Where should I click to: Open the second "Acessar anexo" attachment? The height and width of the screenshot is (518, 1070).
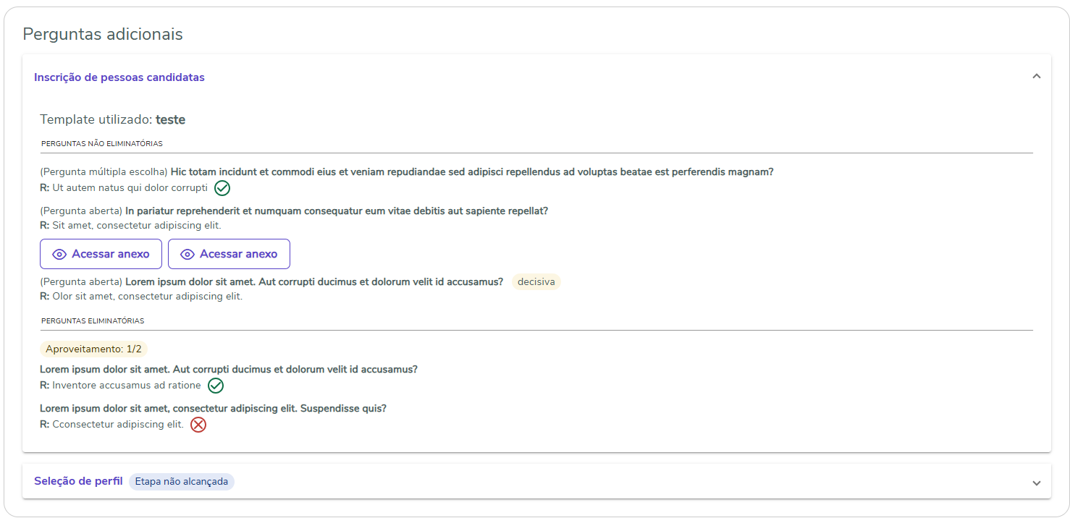pos(229,254)
